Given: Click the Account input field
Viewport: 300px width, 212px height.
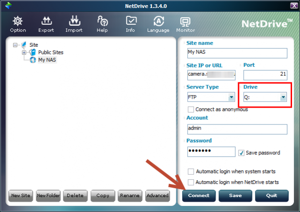Looking at the screenshot, I should [237, 129].
